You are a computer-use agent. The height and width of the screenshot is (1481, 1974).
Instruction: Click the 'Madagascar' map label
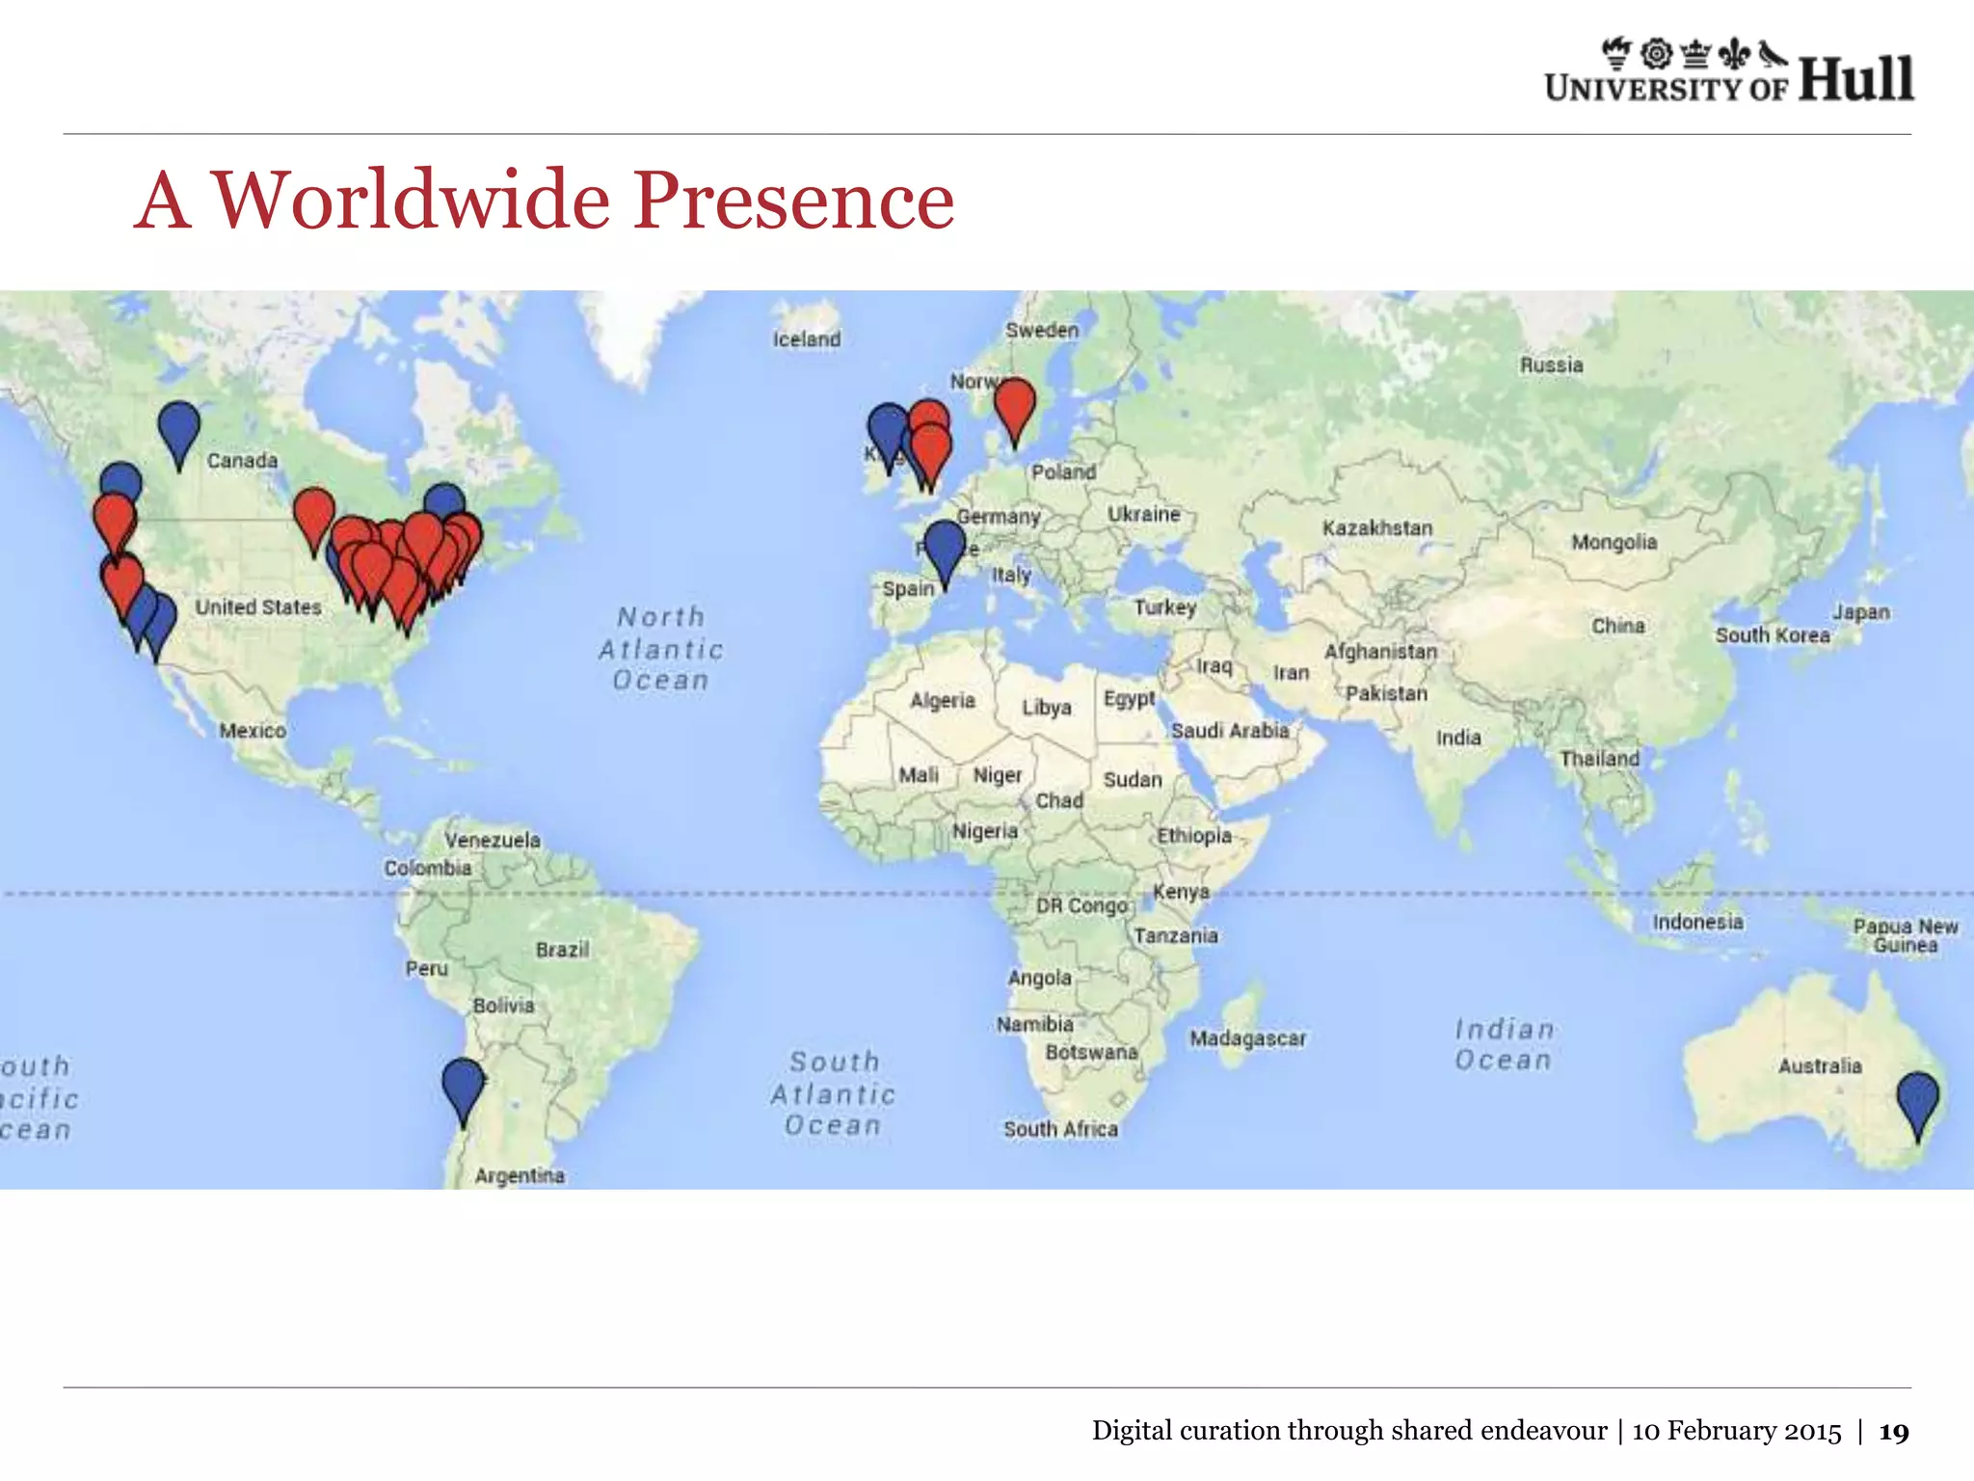click(1248, 1038)
